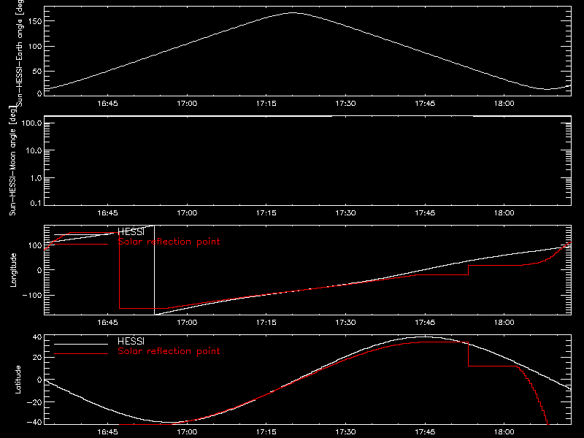
Task: Click the -100 tick on Longitude plot
Action: (x=32, y=295)
